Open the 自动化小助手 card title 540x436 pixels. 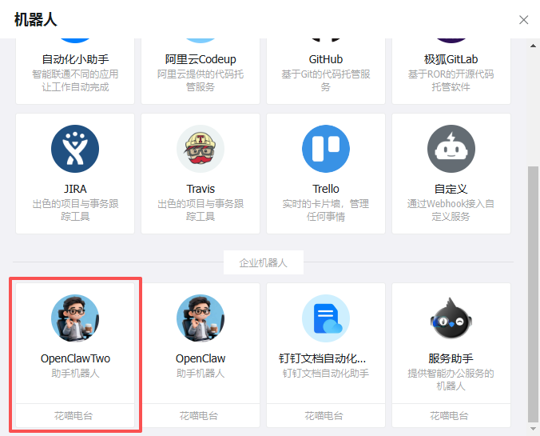point(75,59)
